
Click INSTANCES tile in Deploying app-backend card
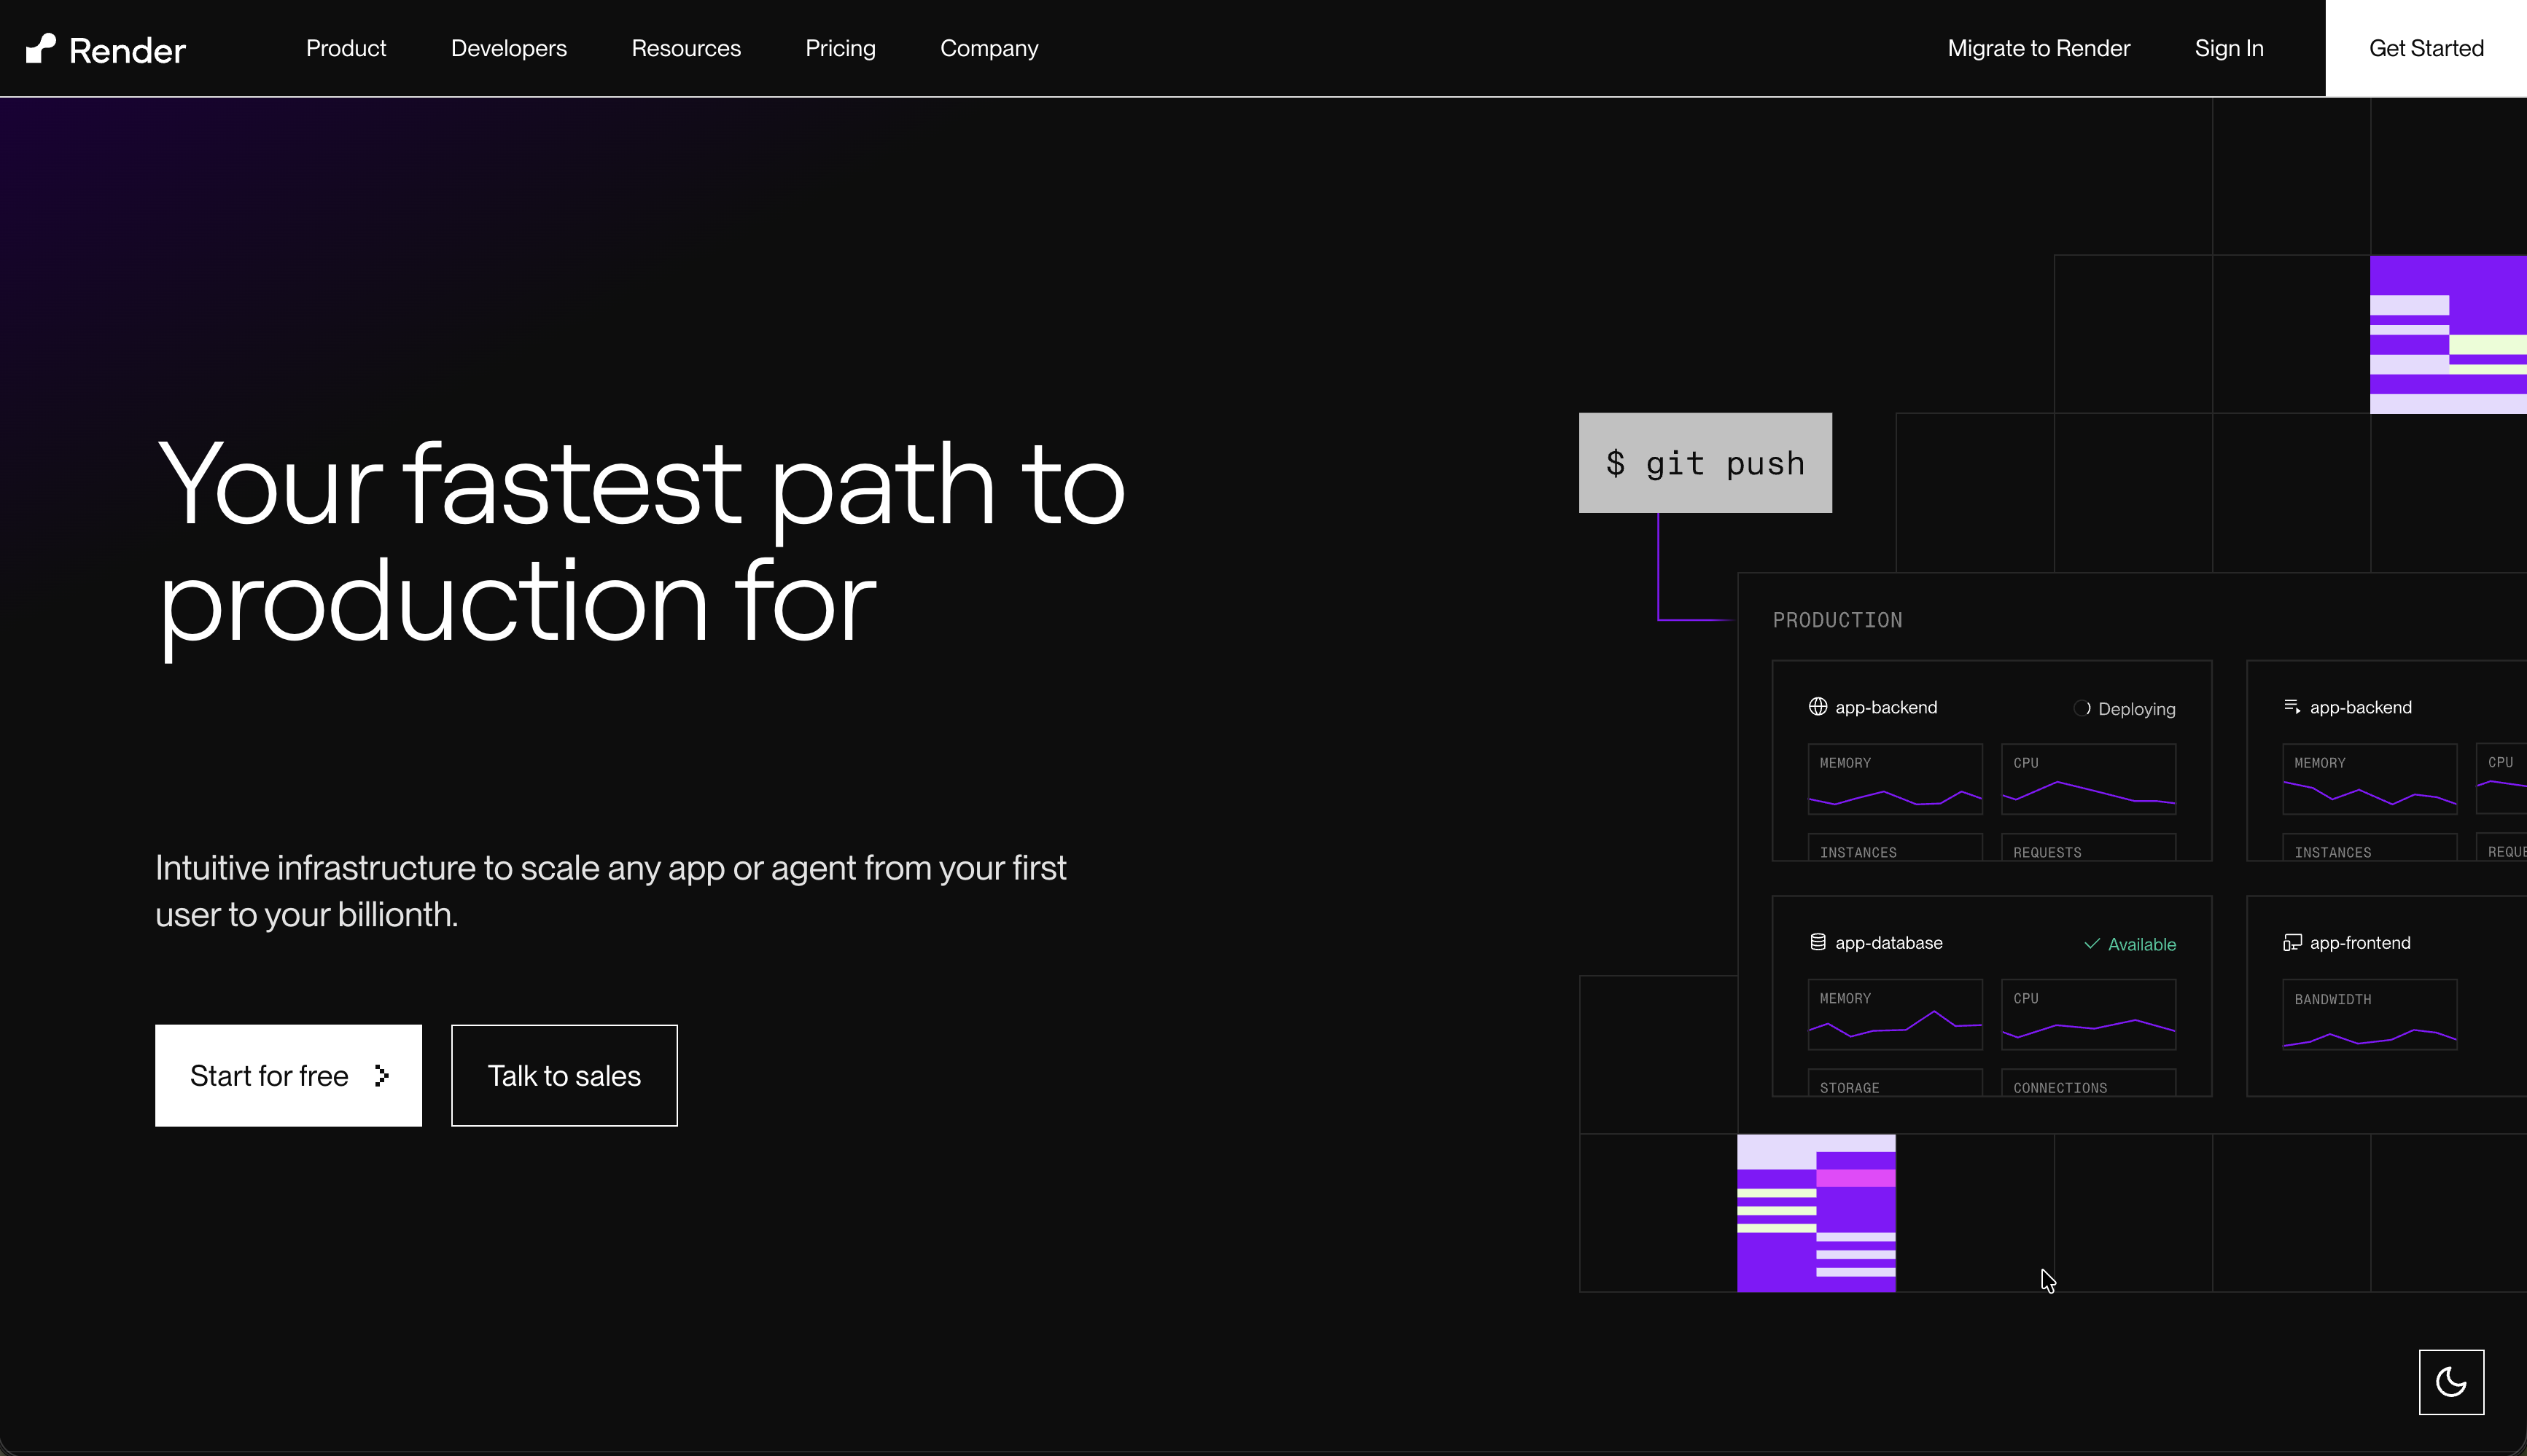1895,847
